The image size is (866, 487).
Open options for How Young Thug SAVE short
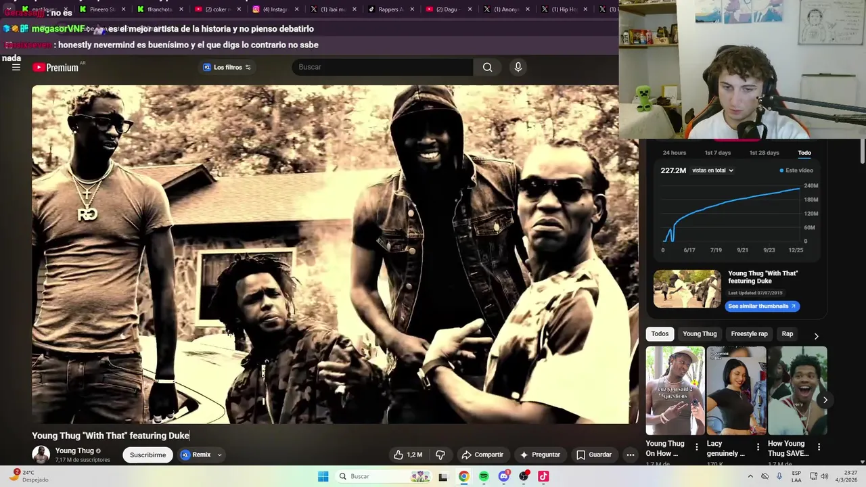(819, 447)
